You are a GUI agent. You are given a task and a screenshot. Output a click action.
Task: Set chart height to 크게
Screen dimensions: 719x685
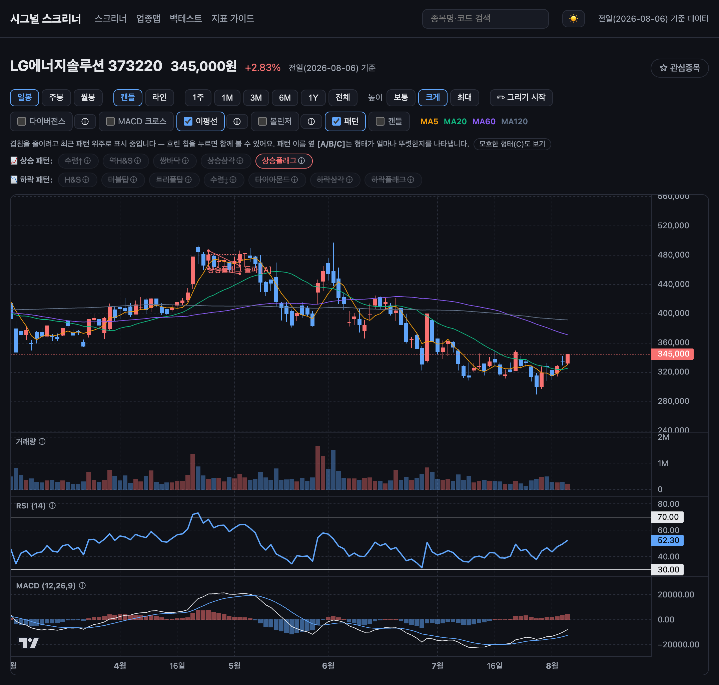(433, 98)
